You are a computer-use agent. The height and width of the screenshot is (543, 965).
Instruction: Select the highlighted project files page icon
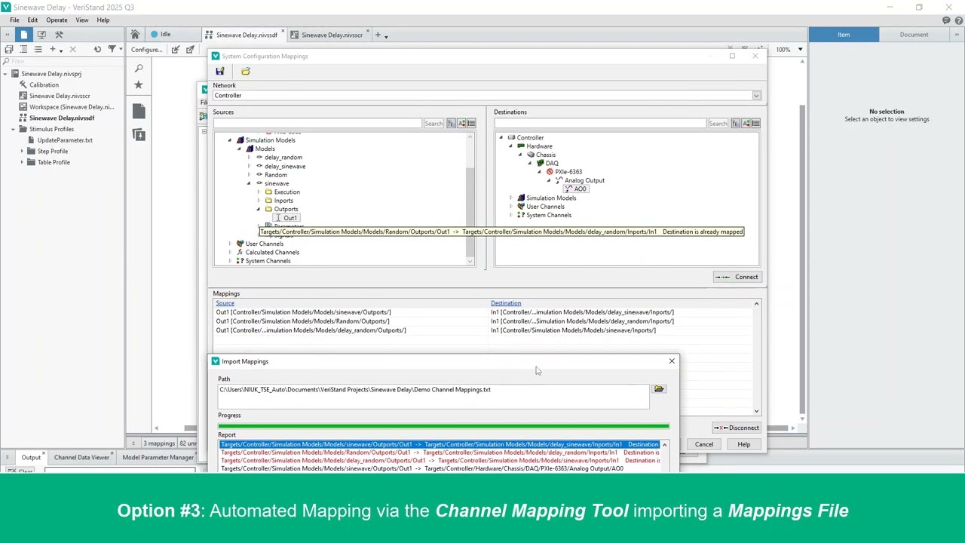pos(24,35)
